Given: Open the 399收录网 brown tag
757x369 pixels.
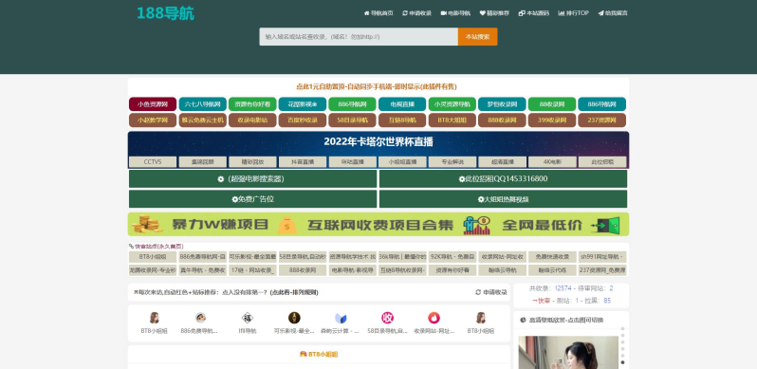Looking at the screenshot, I should tap(552, 120).
